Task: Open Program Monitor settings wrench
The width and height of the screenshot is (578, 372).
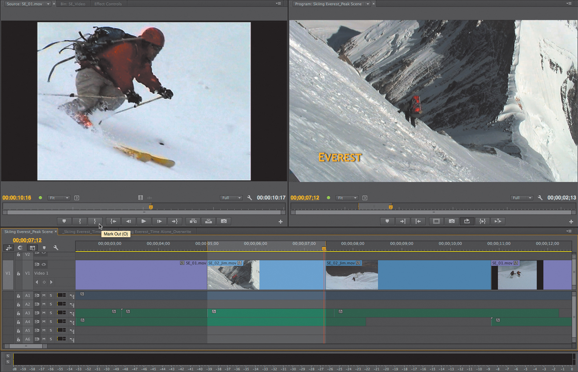Action: tap(540, 198)
